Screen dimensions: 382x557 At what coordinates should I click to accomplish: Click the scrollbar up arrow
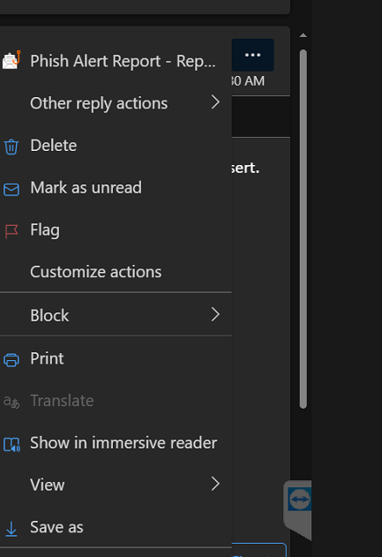[x=303, y=35]
